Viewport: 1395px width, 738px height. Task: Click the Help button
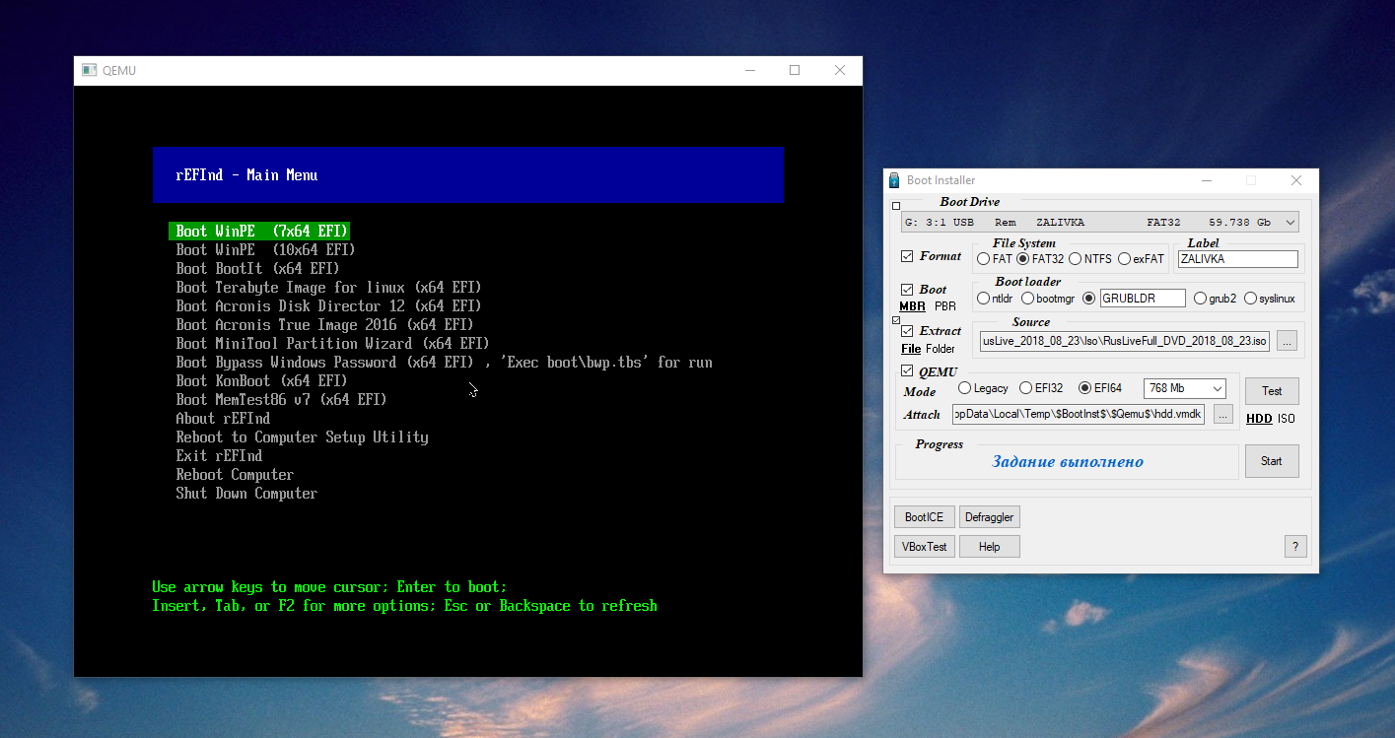click(x=989, y=547)
